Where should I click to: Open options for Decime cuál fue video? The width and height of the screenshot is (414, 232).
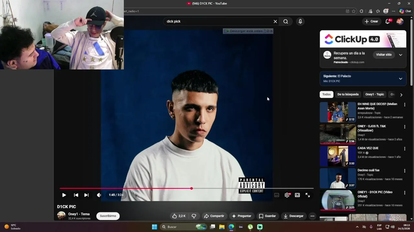(404, 171)
